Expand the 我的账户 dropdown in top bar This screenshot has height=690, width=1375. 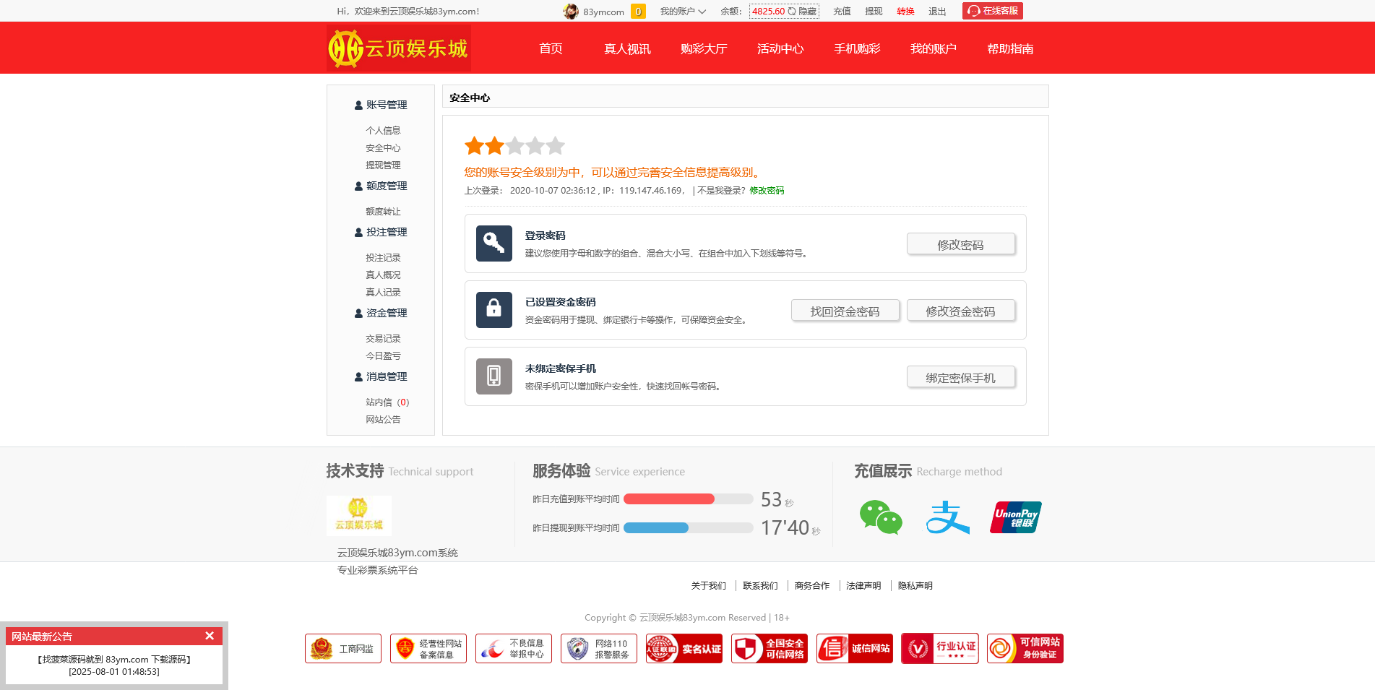682,12
